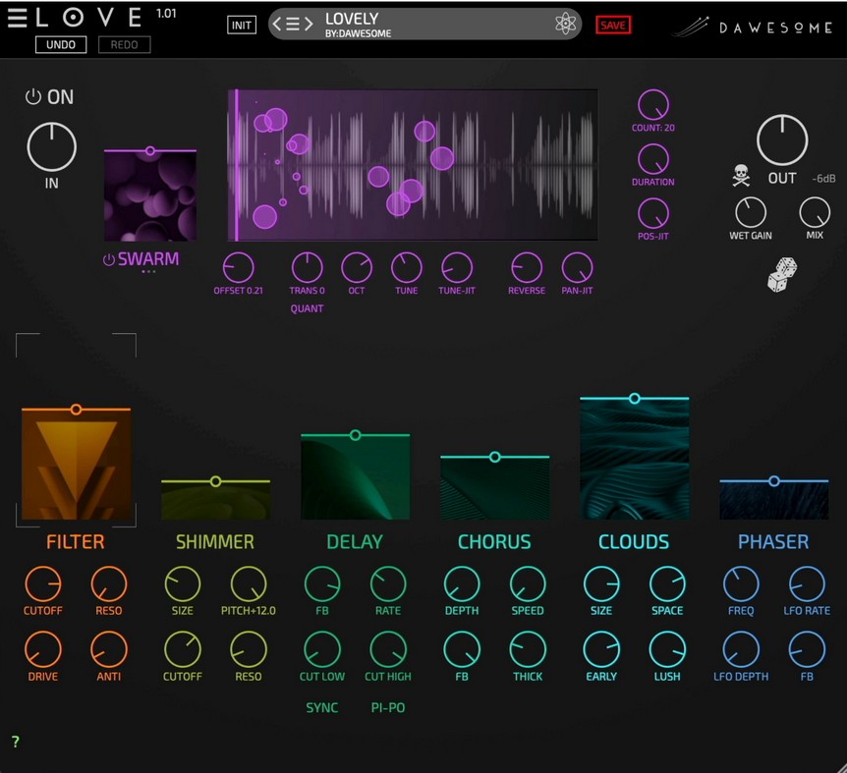Open preset list browser icon
The image size is (847, 773).
click(292, 24)
